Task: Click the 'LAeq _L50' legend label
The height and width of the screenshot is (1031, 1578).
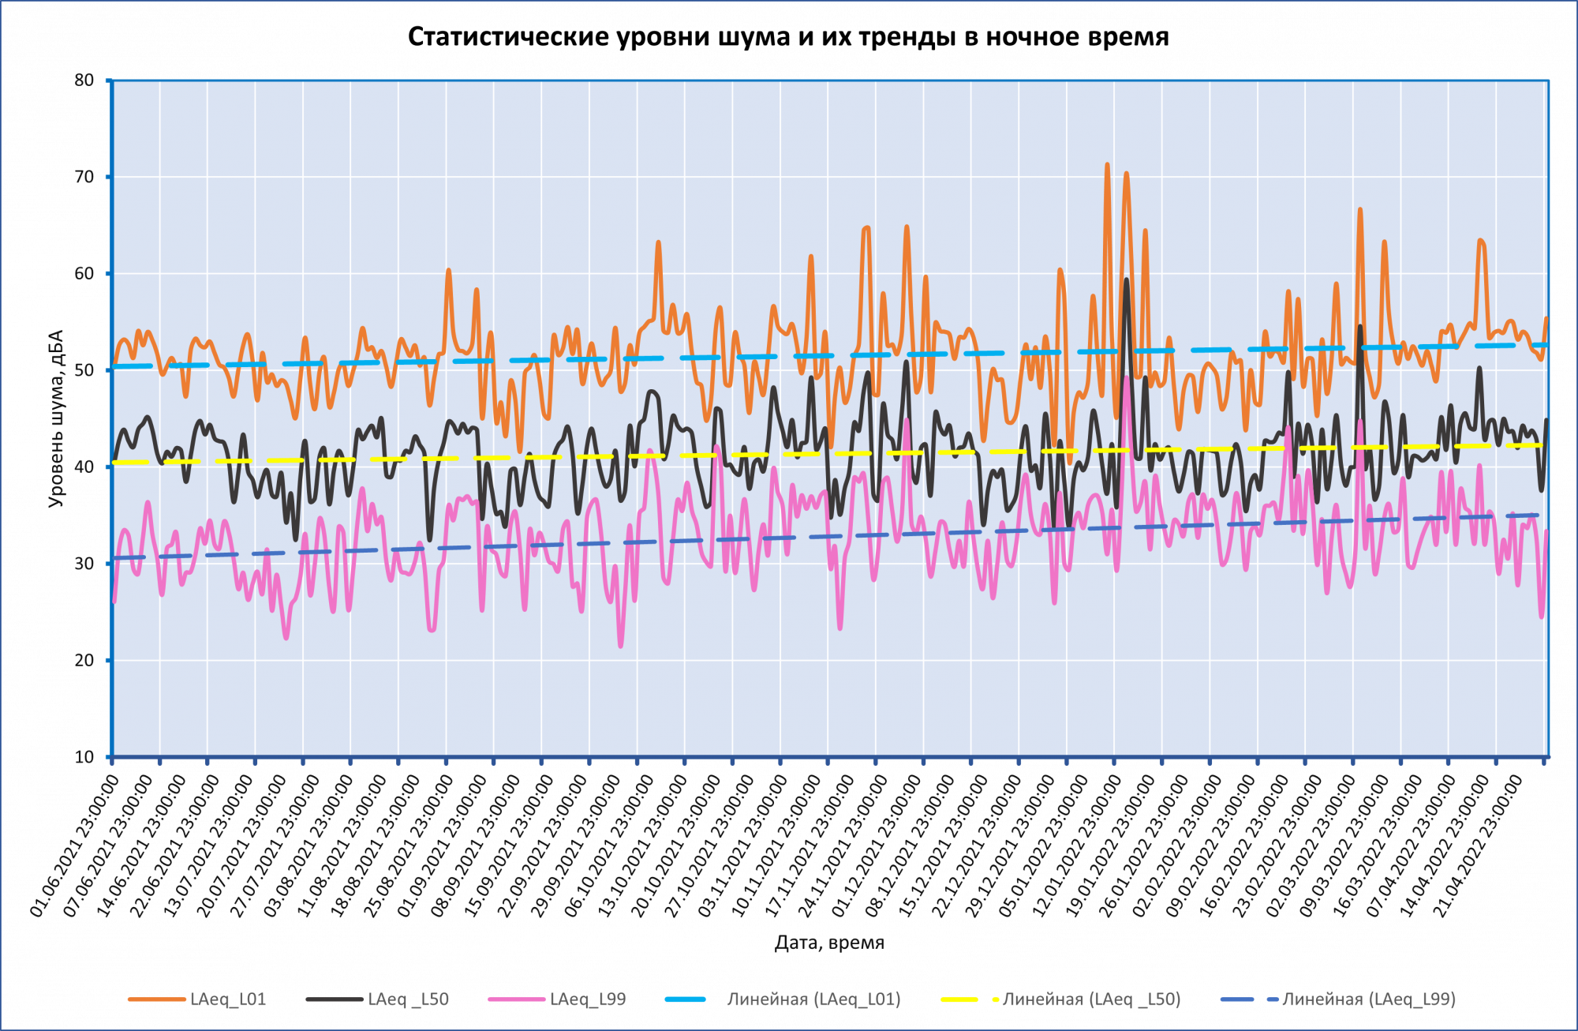Action: point(408,999)
